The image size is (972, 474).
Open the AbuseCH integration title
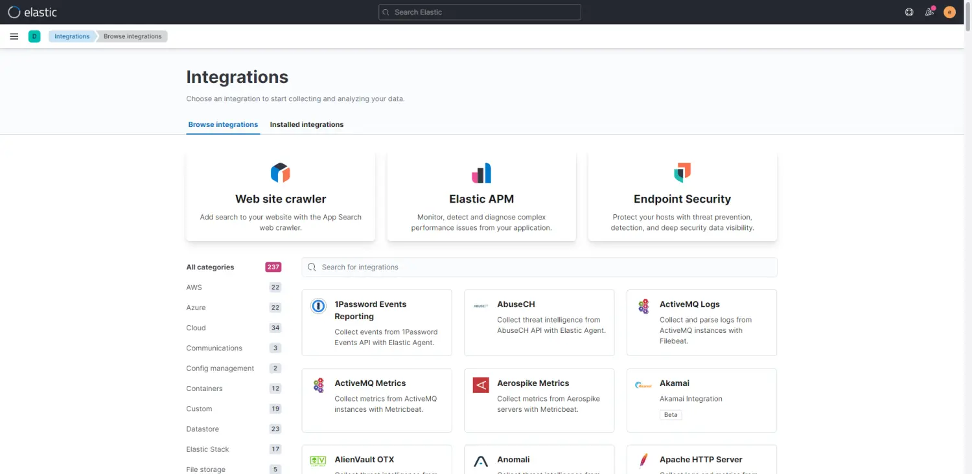516,304
